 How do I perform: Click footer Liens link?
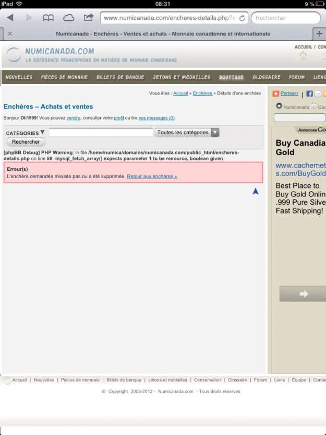[280, 380]
